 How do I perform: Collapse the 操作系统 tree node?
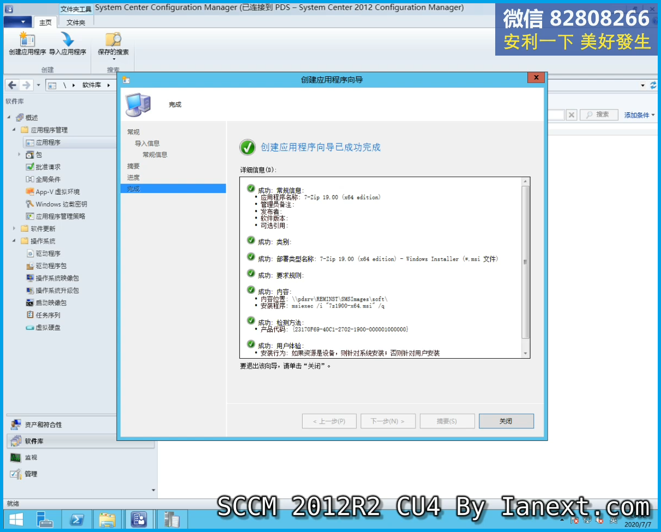coord(14,241)
